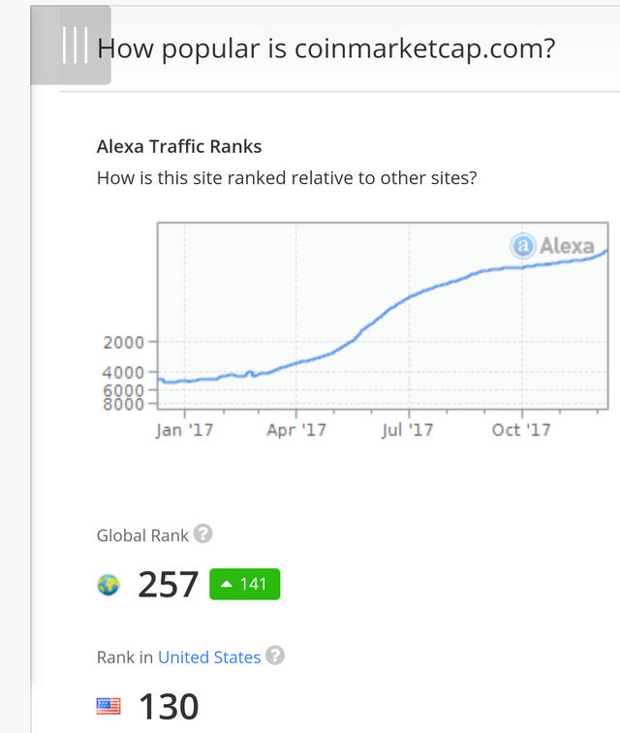Click the Alexa logo in the chart
This screenshot has height=733, width=620.
tap(552, 246)
